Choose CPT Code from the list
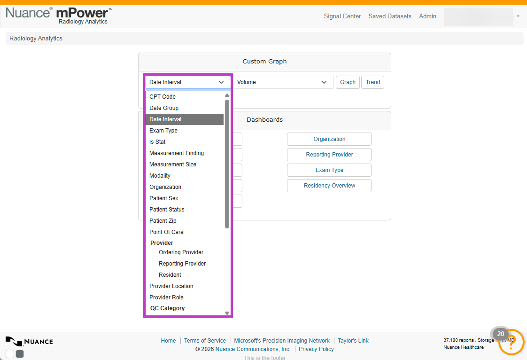 point(185,96)
